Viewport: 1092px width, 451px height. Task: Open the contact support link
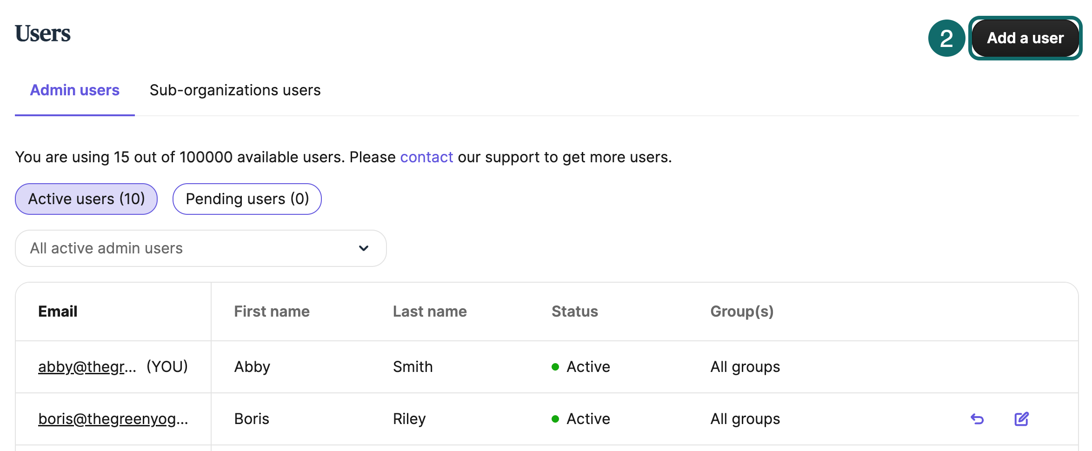point(426,157)
